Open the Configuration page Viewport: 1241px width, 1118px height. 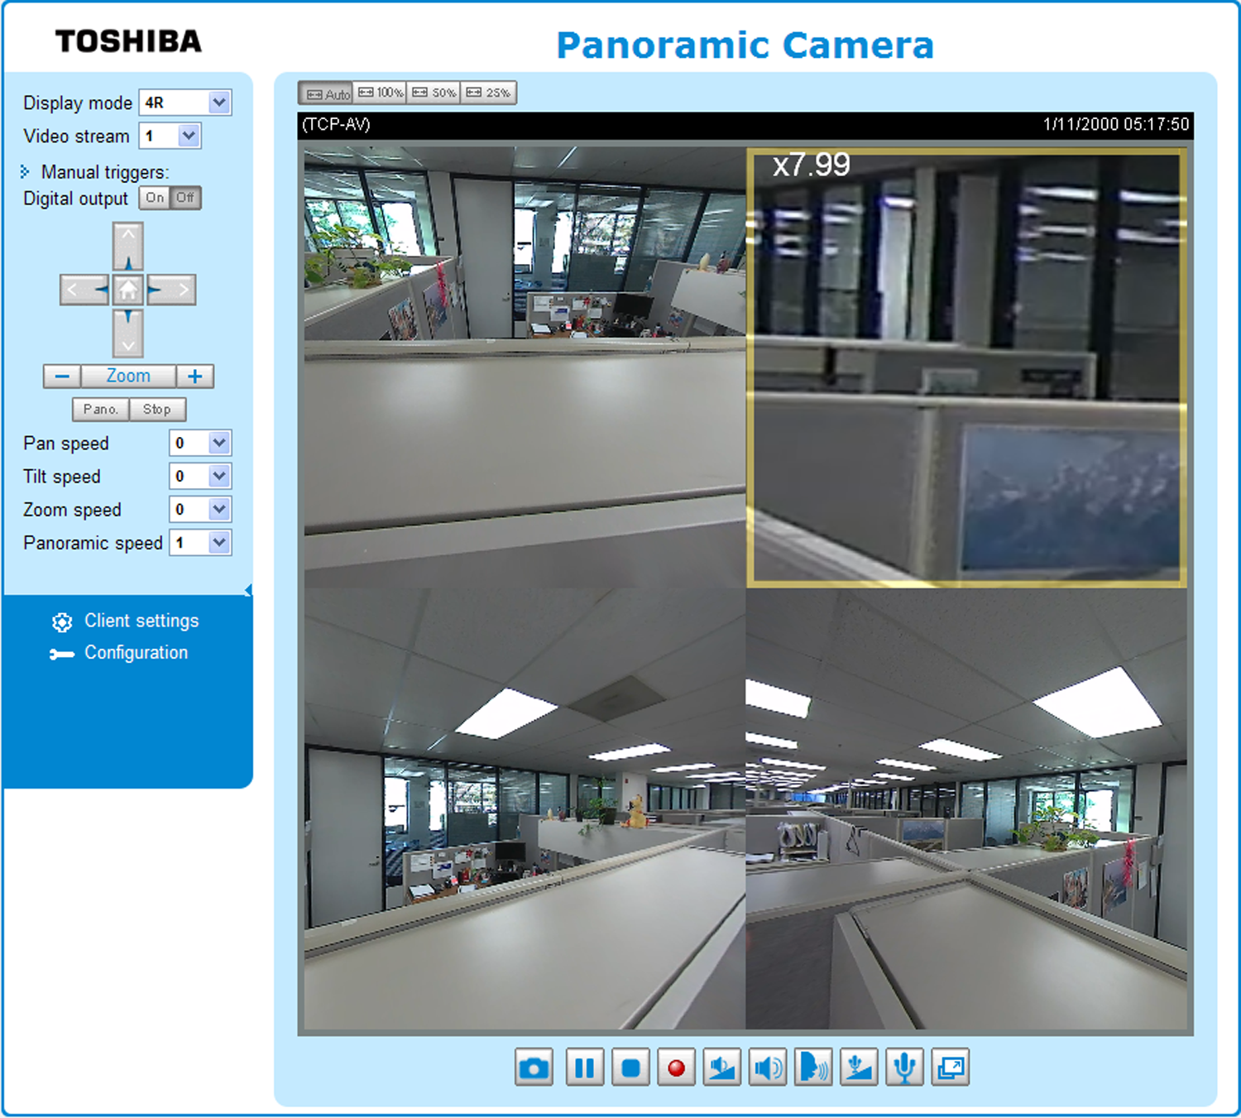(137, 653)
